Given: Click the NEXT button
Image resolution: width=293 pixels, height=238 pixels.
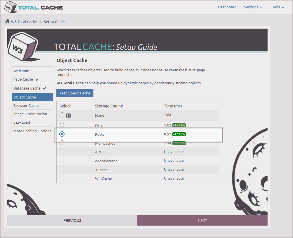Looking at the screenshot, I should (202, 220).
